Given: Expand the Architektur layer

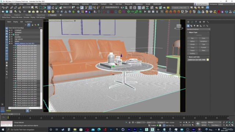Looking at the screenshot, I should click(10, 33).
